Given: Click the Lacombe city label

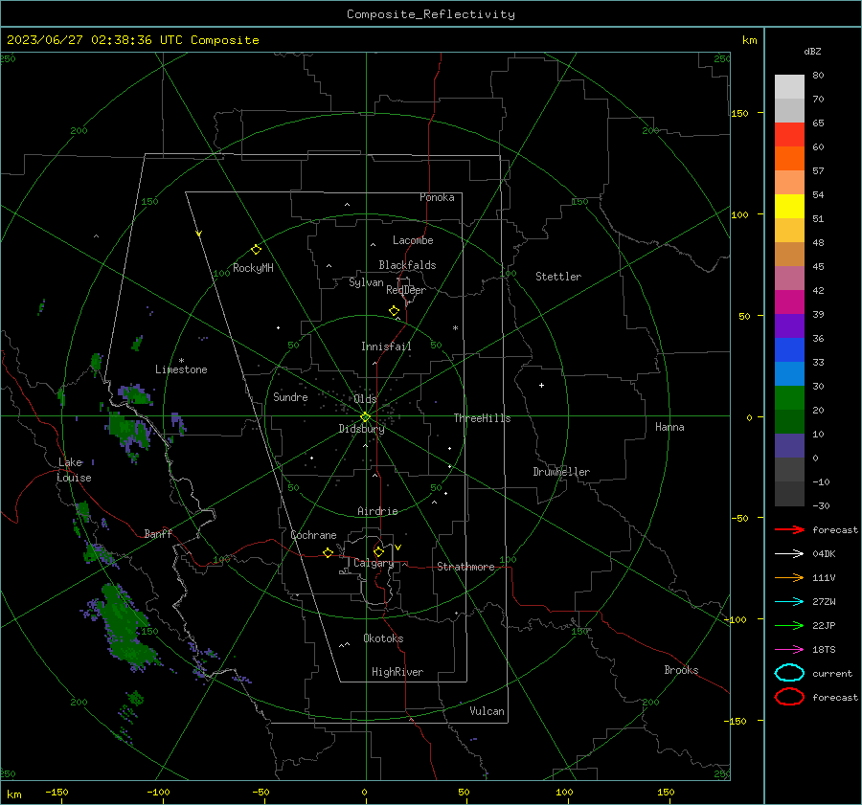Looking at the screenshot, I should click(413, 240).
